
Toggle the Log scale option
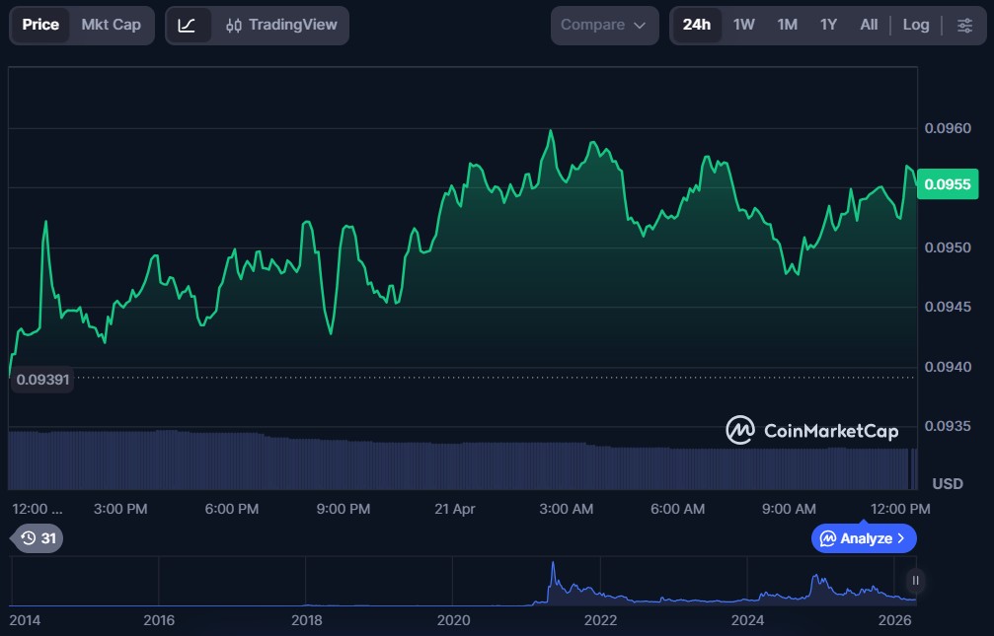coord(915,25)
